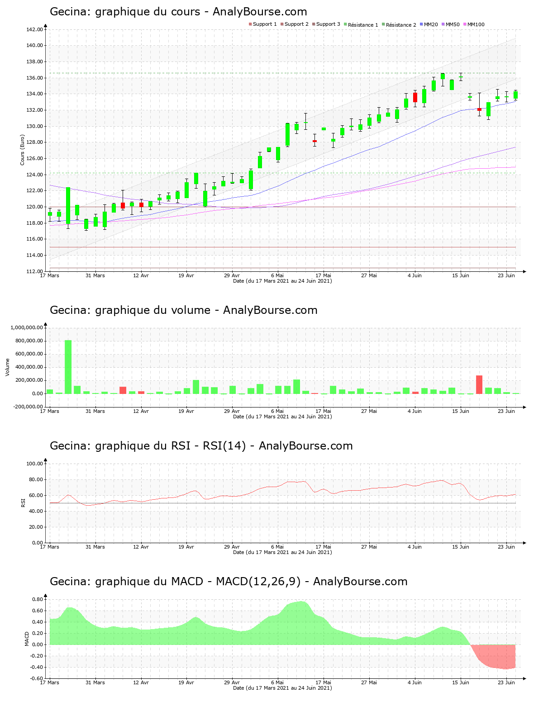Click the '142.00' price axis value
The image size is (543, 701).
pos(34,29)
